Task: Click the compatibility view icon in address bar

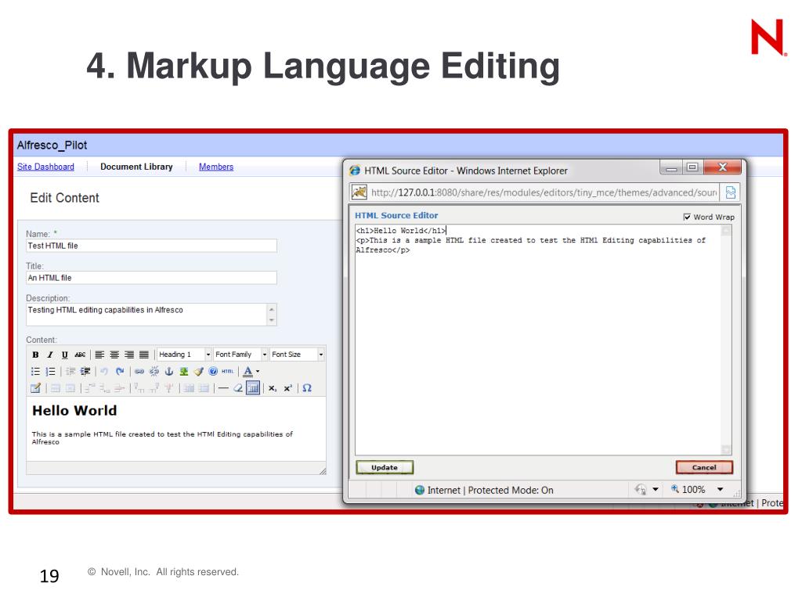Action: [x=731, y=193]
